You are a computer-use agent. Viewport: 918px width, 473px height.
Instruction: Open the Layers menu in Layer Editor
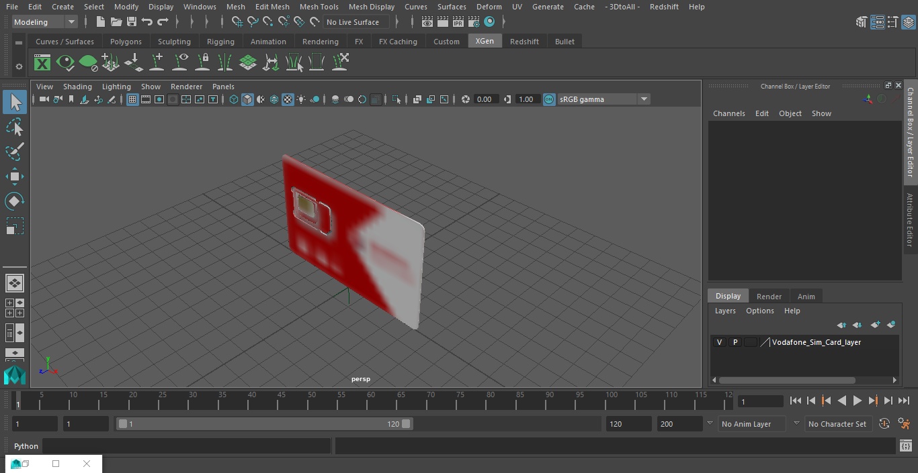coord(724,311)
